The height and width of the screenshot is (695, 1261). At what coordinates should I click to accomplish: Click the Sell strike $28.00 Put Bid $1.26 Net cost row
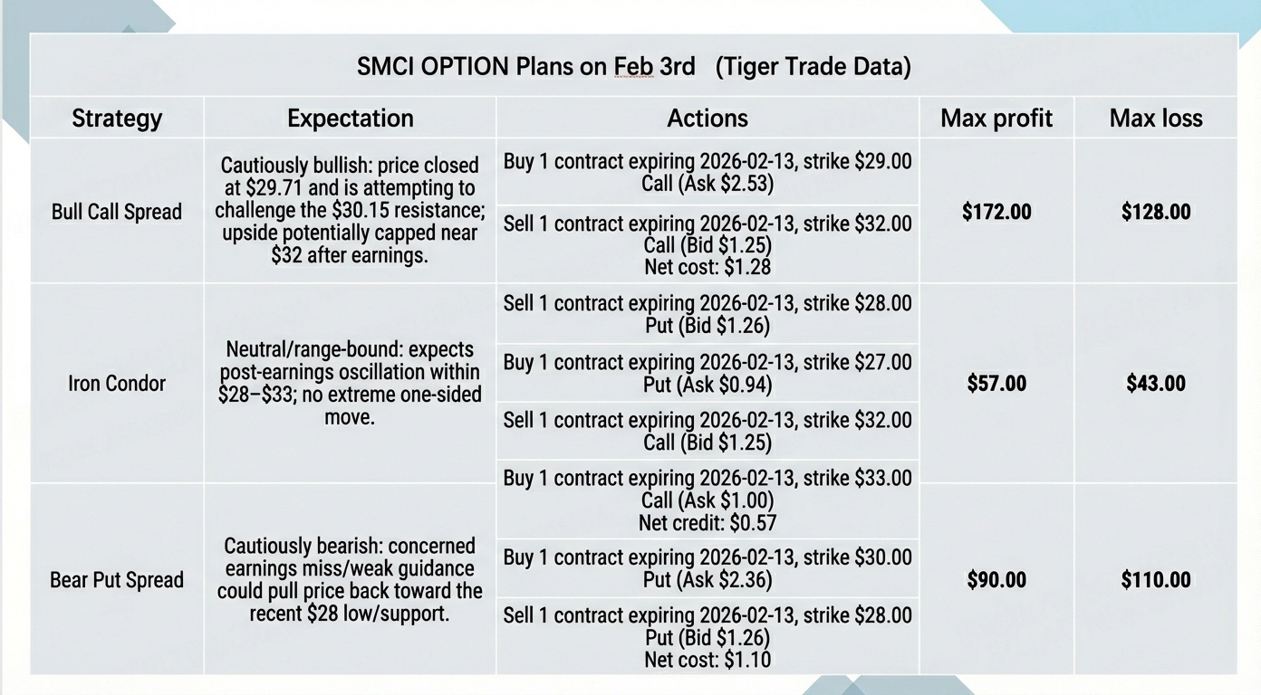click(708, 637)
